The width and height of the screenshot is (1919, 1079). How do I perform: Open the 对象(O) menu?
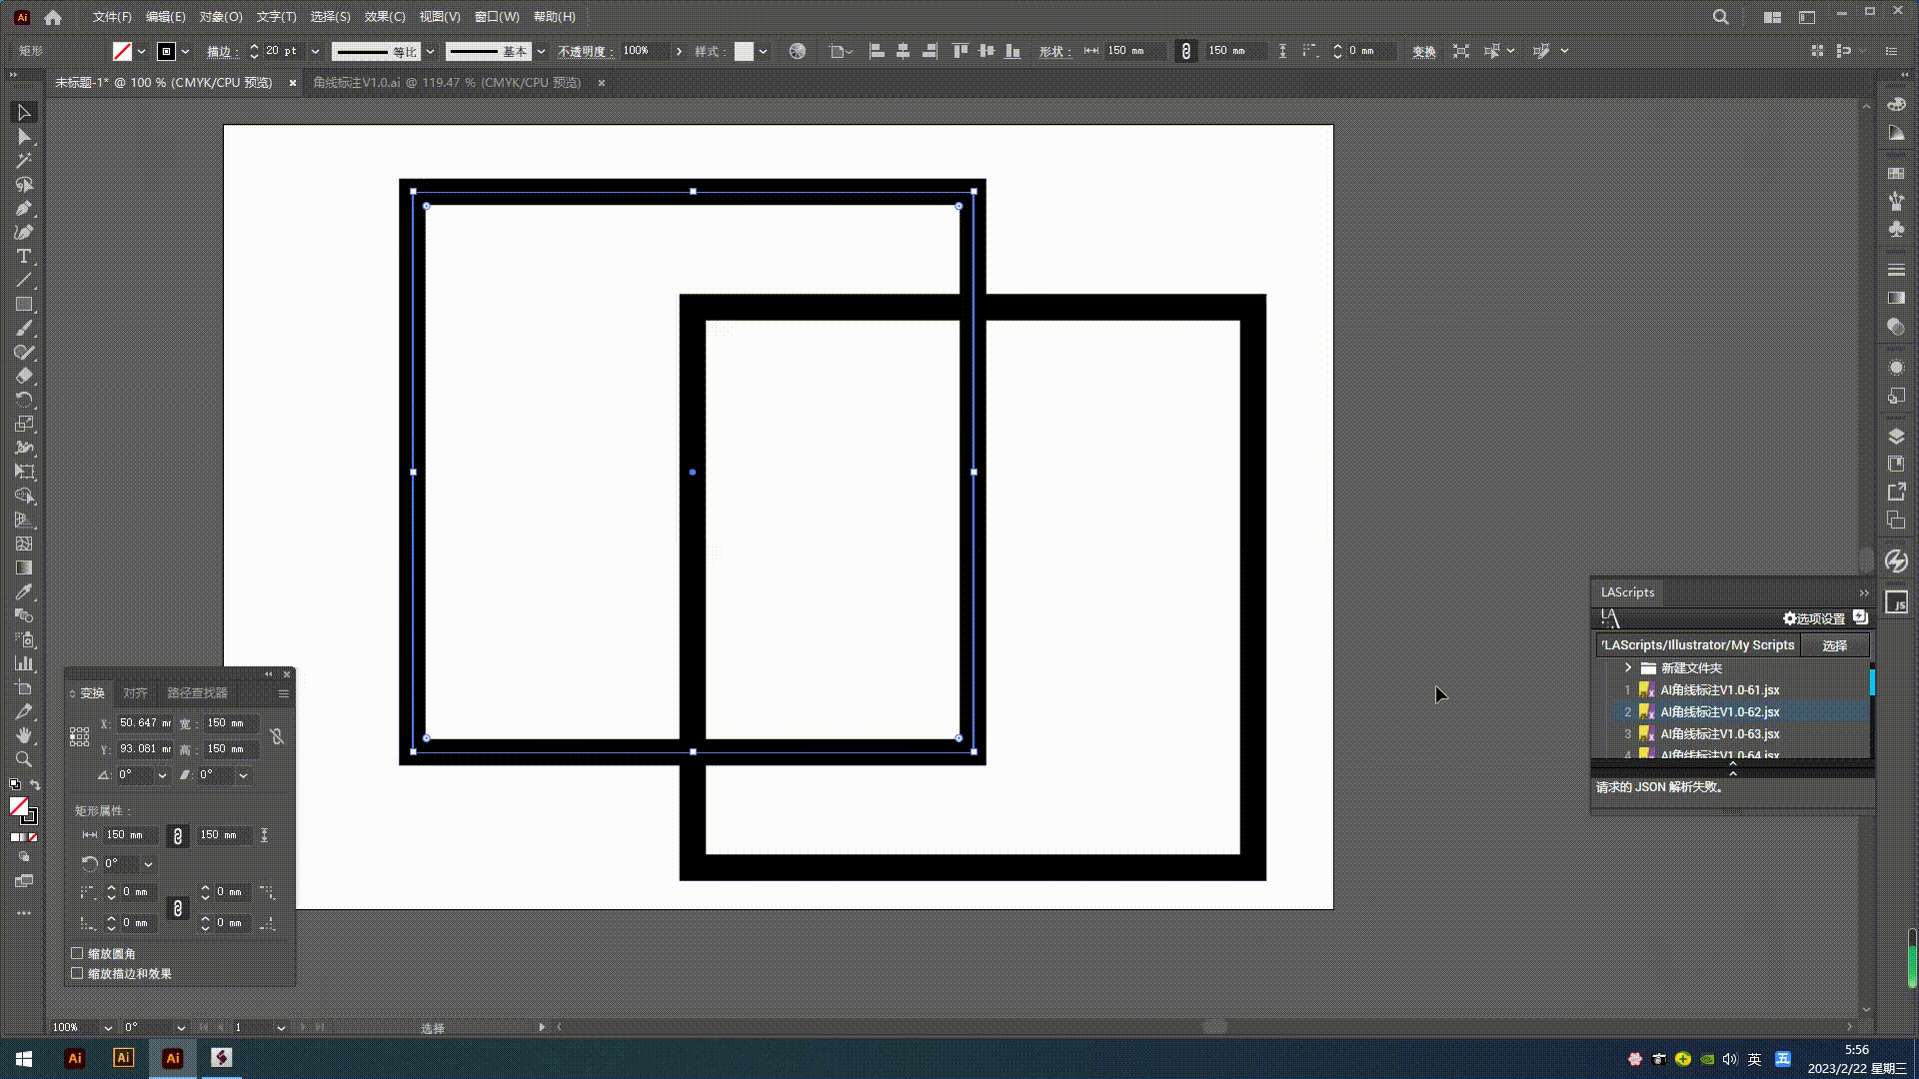221,17
